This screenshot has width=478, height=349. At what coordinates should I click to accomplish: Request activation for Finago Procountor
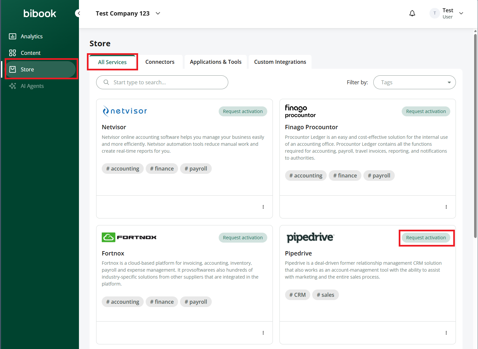(x=426, y=111)
